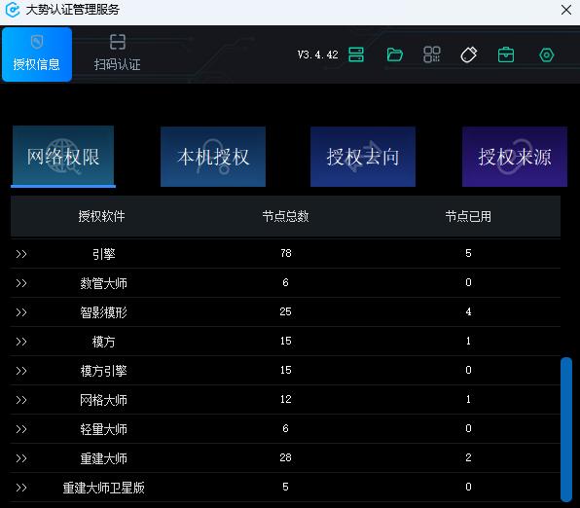This screenshot has height=508, width=580.
Task: Click used node count 5 for 引擎
Action: click(x=468, y=253)
